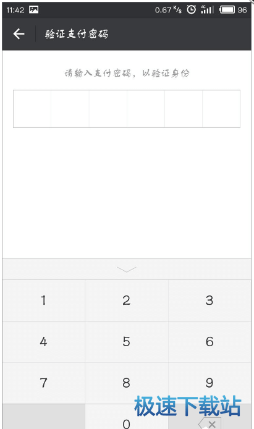Tap the back arrow in header
254x429 pixels.
[x=19, y=34]
